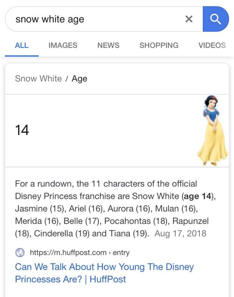Click the 'Aug 17, 2018' date text
This screenshot has width=234, height=297.
coord(180,233)
